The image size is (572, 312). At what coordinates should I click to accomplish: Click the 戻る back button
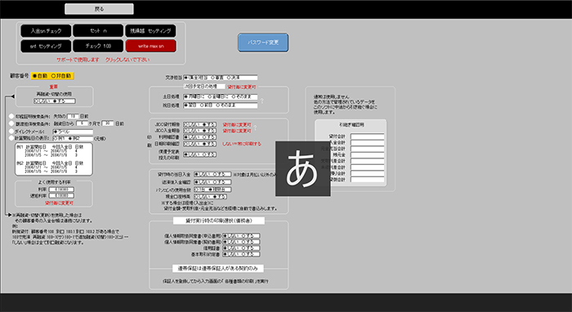[99, 9]
